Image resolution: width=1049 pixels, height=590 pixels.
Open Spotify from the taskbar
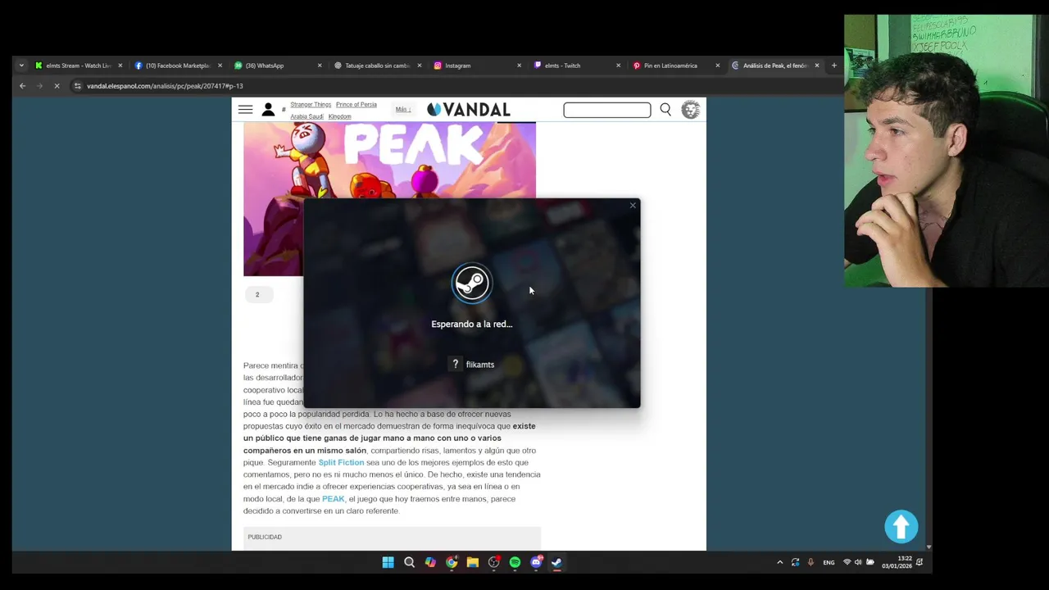515,562
